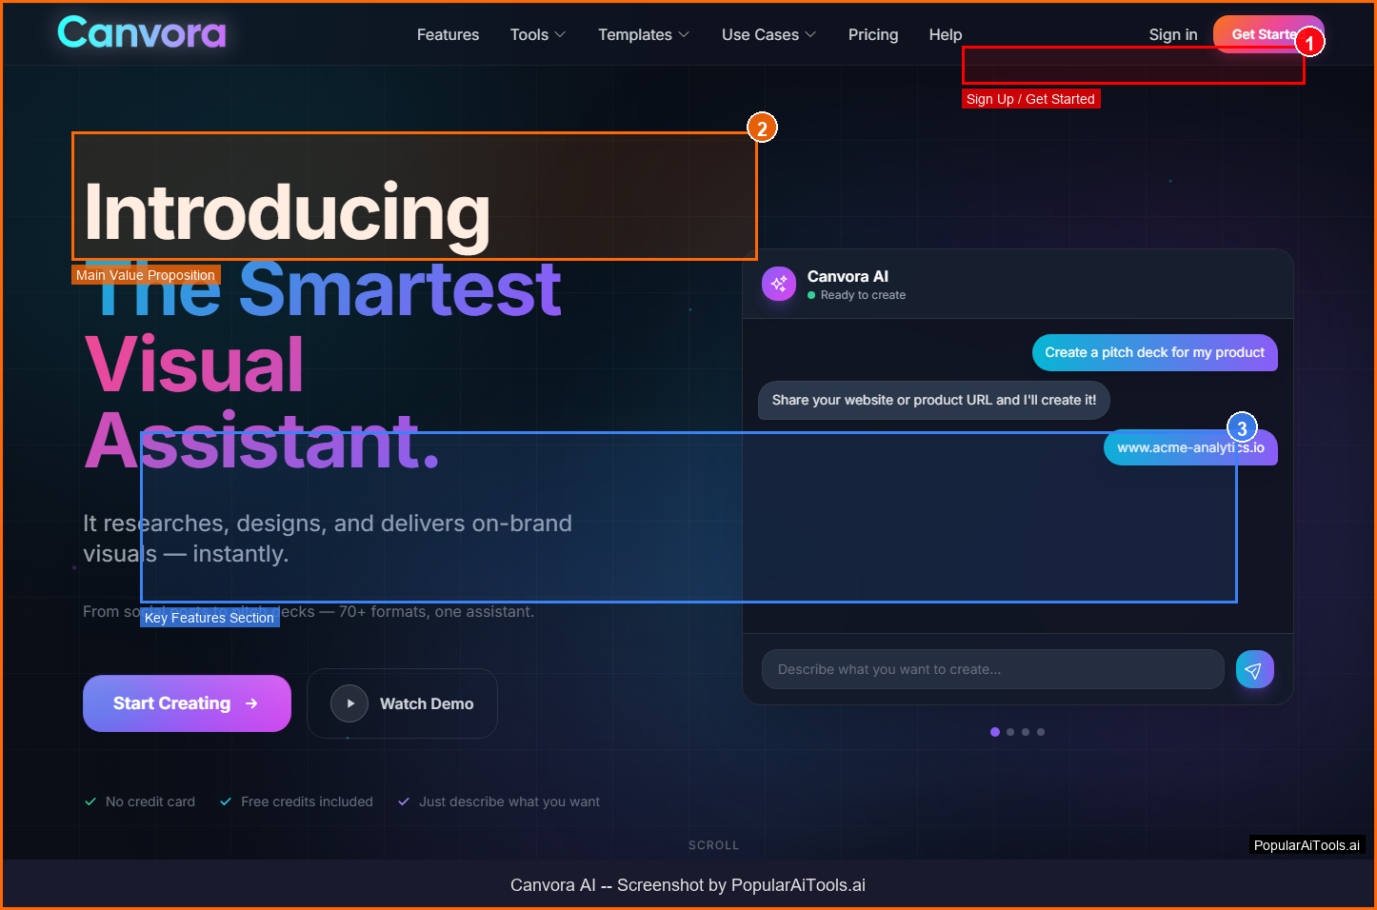The height and width of the screenshot is (910, 1377).
Task: Click the sparkle Canvora AI avatar icon
Action: [x=779, y=284]
